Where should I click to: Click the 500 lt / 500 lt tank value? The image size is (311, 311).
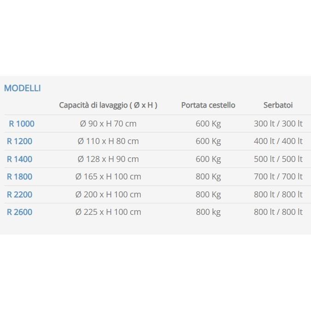[x=278, y=159]
